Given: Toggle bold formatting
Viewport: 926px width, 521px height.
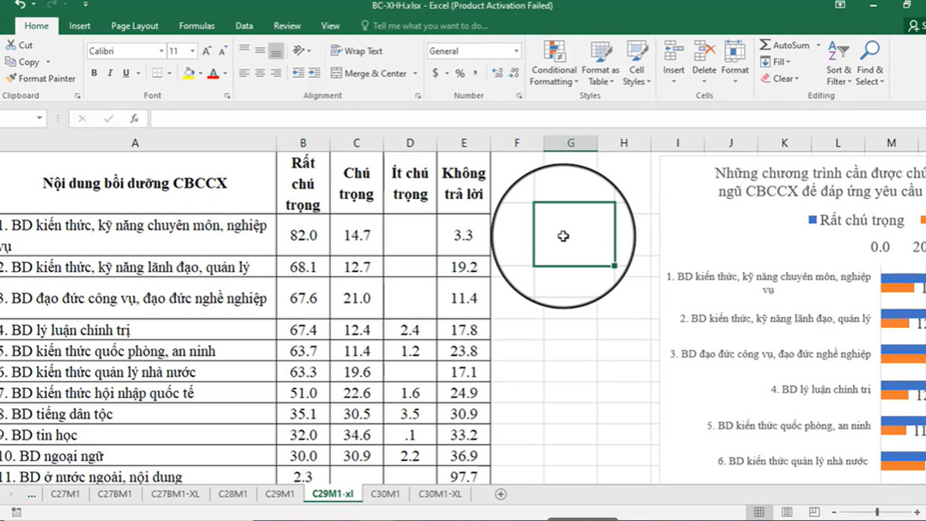Looking at the screenshot, I should (x=93, y=72).
